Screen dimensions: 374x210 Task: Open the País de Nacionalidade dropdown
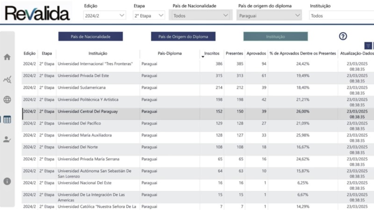tap(201, 15)
